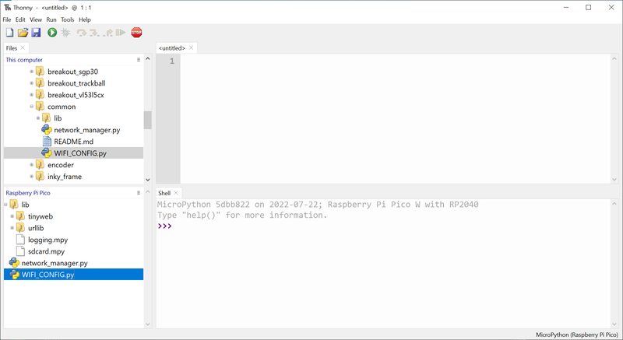Collapse the common folder
Viewport: 623px width, 340px height.
pyautogui.click(x=32, y=107)
